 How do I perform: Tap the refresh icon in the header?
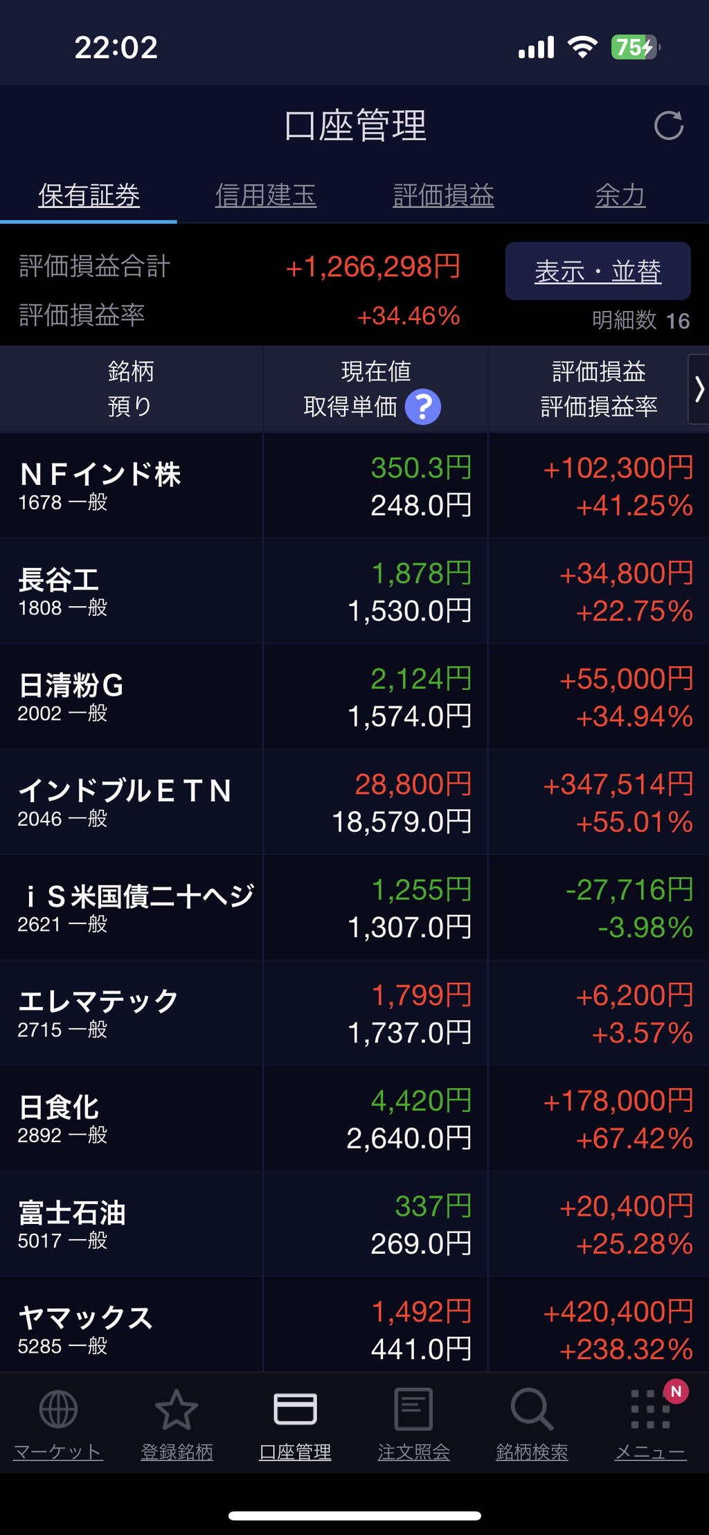[x=669, y=125]
